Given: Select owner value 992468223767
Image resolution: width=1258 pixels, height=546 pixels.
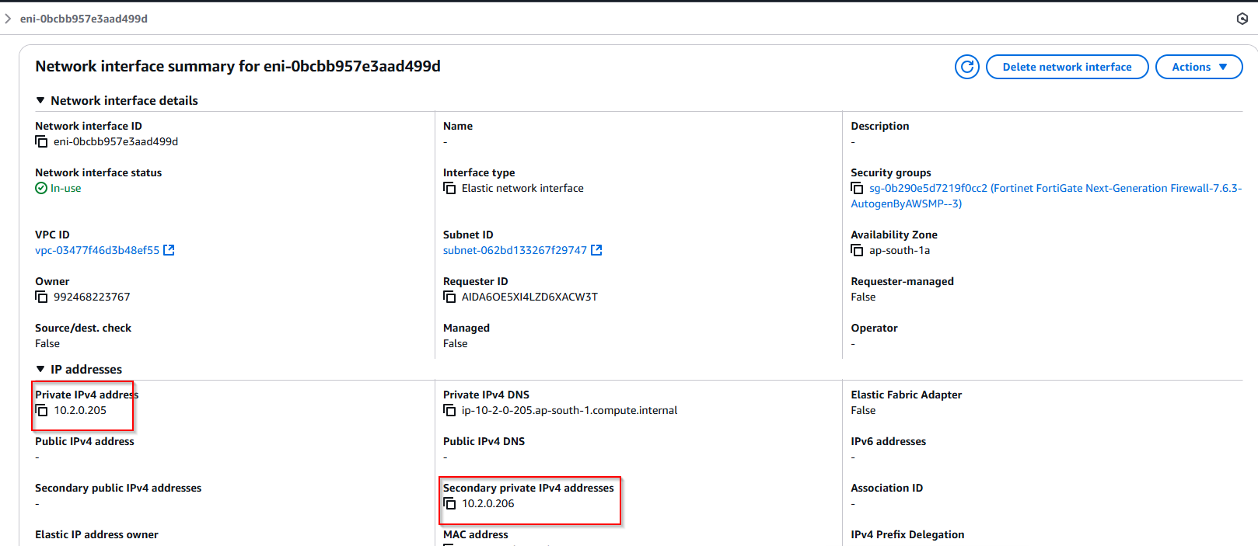Looking at the screenshot, I should (x=92, y=297).
